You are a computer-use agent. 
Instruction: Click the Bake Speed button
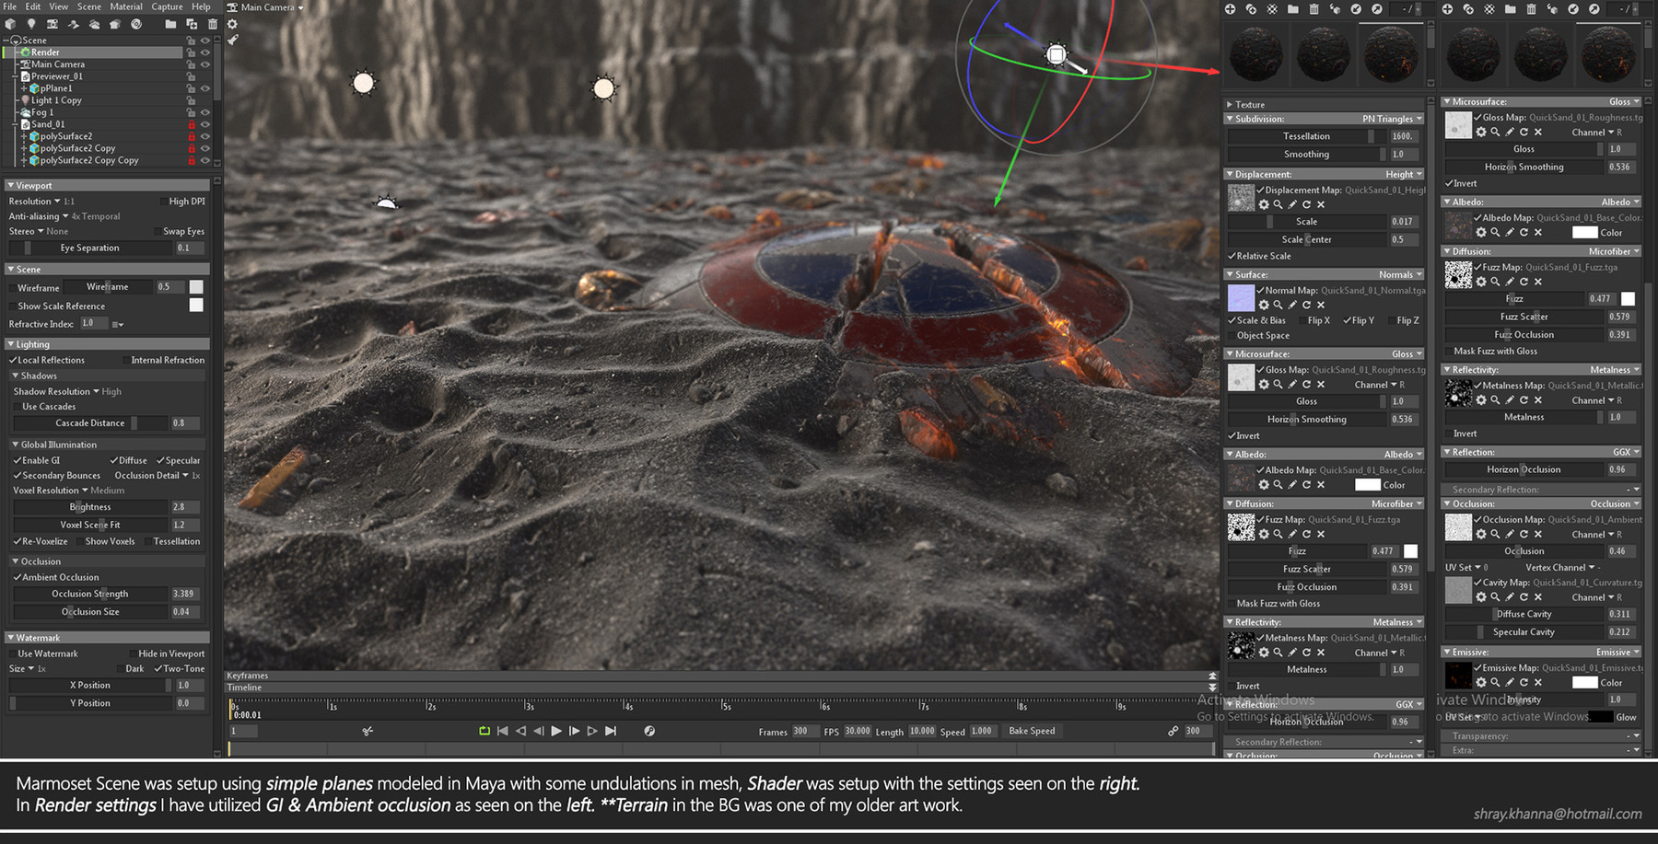(1032, 731)
